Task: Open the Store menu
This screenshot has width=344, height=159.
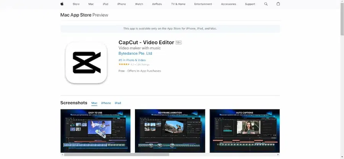Action: click(76, 4)
